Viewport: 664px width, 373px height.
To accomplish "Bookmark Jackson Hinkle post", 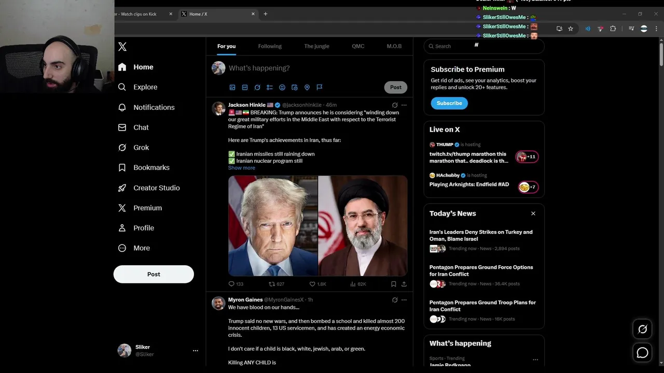I will point(394,284).
